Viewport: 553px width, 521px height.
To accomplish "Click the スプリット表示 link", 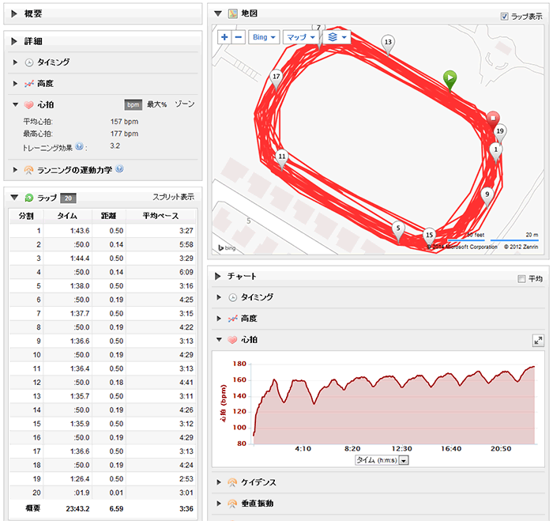I will 173,197.
